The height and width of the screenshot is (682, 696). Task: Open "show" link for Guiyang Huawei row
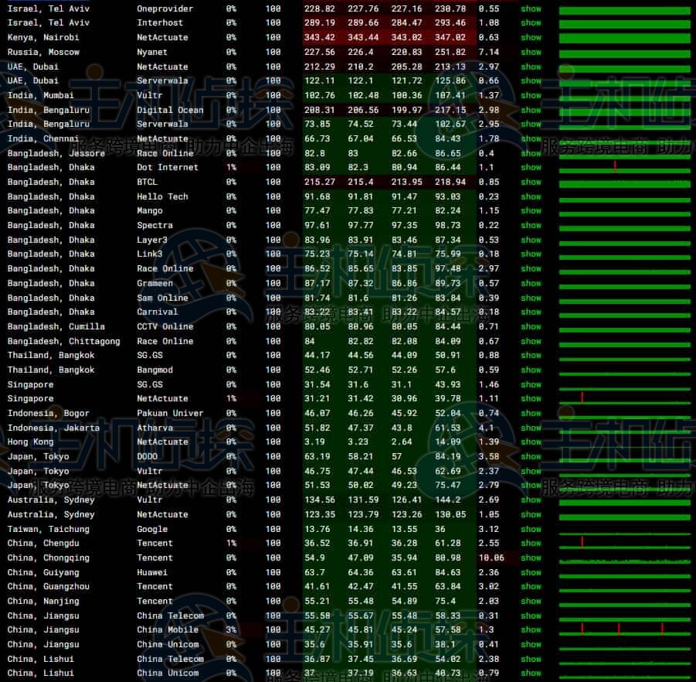(531, 572)
